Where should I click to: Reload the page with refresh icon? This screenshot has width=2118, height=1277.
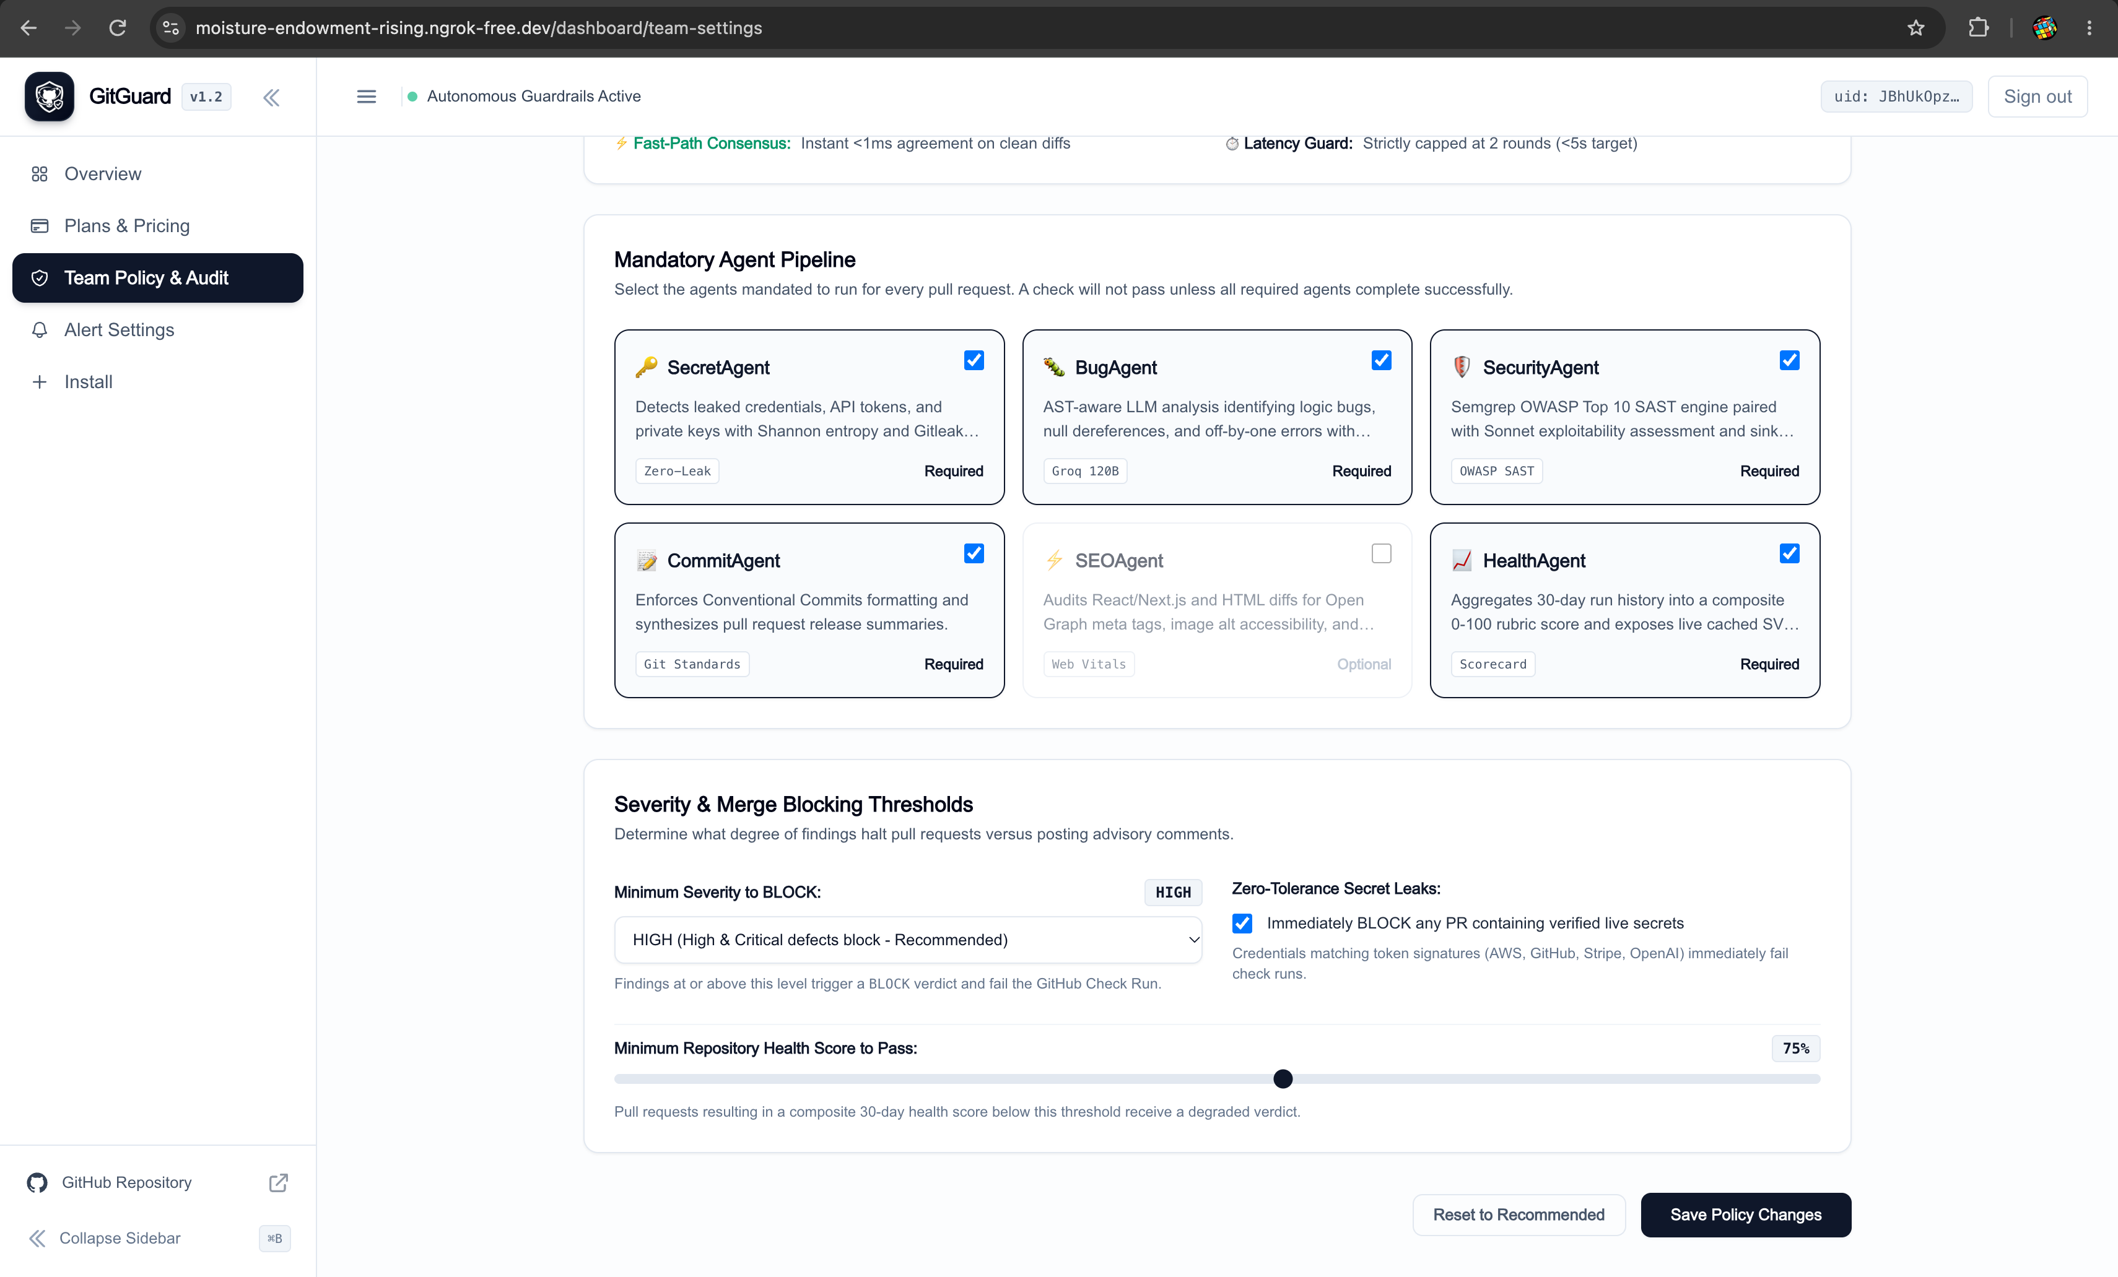click(118, 27)
